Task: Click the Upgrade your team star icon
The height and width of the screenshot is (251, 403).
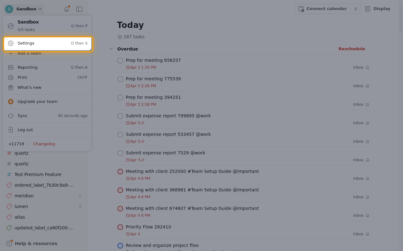Action: click(11, 102)
